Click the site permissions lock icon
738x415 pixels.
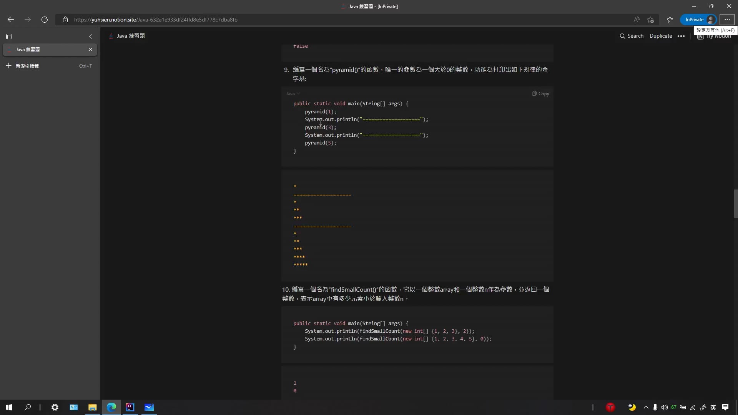pyautogui.click(x=65, y=20)
